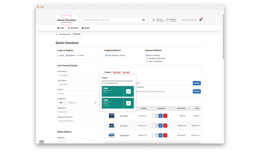This screenshot has width=260, height=152.
Task: Open the PROMO menu item
Action: (x=86, y=28)
